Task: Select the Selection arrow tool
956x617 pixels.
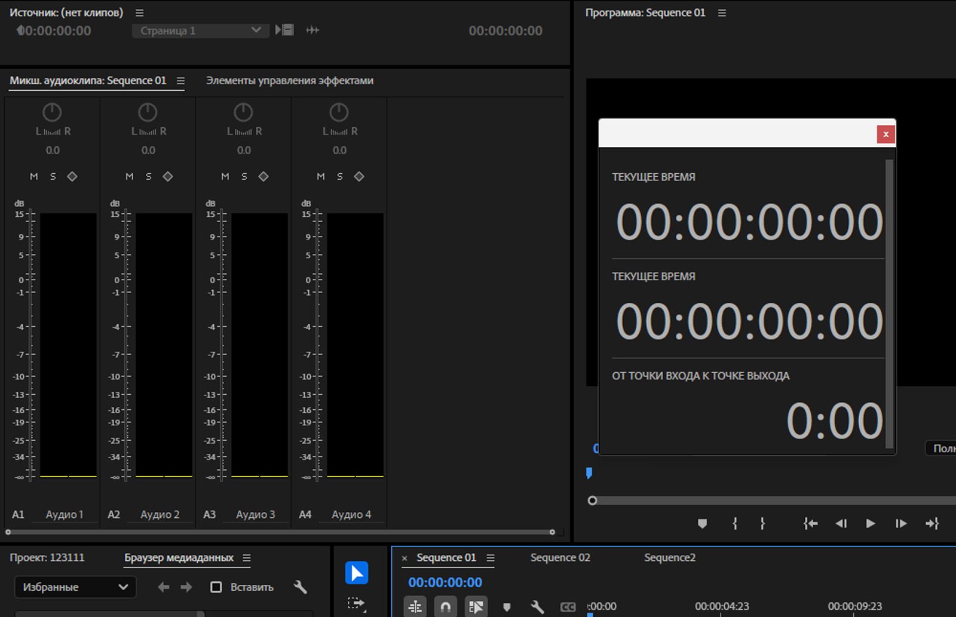Action: pos(356,573)
